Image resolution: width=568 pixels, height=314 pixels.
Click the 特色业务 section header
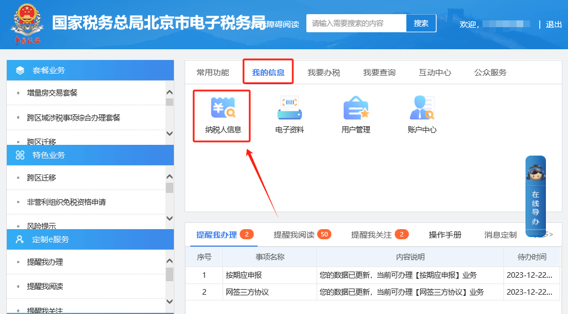point(90,155)
